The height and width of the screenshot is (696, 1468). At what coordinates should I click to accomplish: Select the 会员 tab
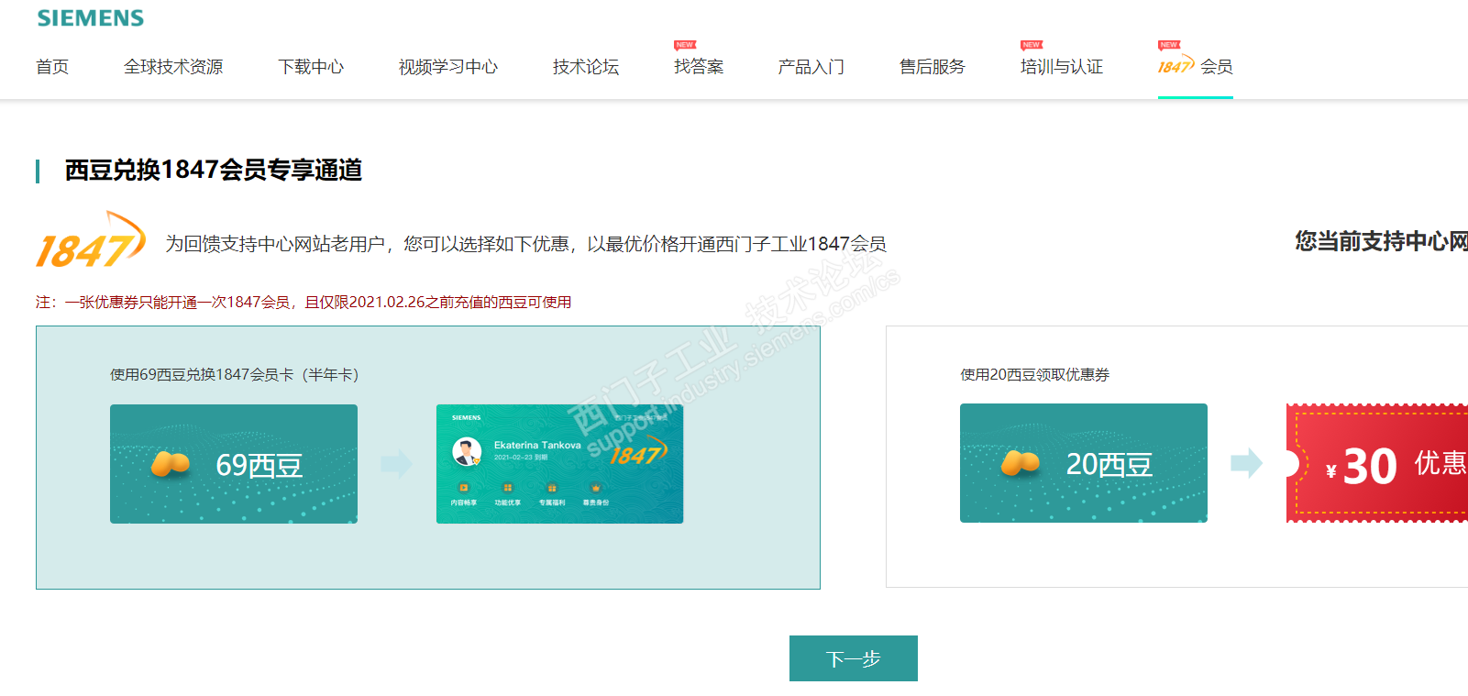[1196, 67]
